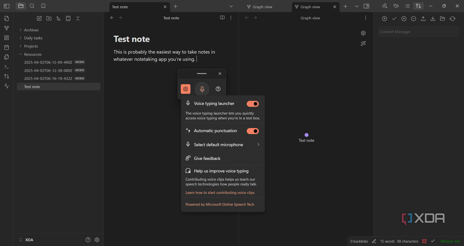
Task: Open the quick switcher ribbon icon
Action: click(x=6, y=18)
